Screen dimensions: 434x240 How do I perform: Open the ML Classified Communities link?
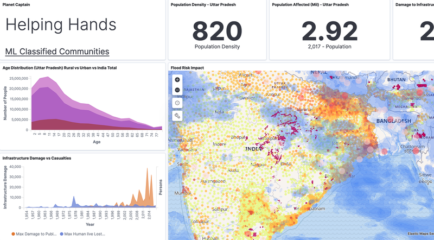click(57, 52)
